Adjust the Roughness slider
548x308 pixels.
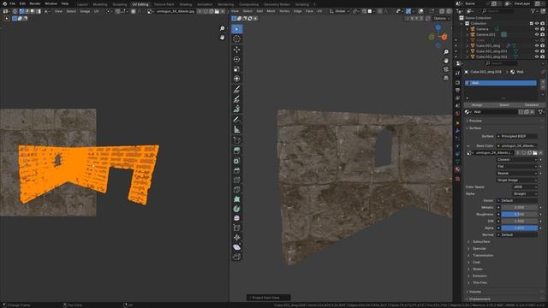coord(520,215)
